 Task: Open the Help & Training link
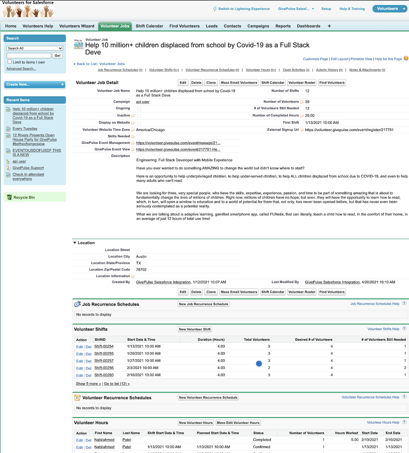pos(352,9)
